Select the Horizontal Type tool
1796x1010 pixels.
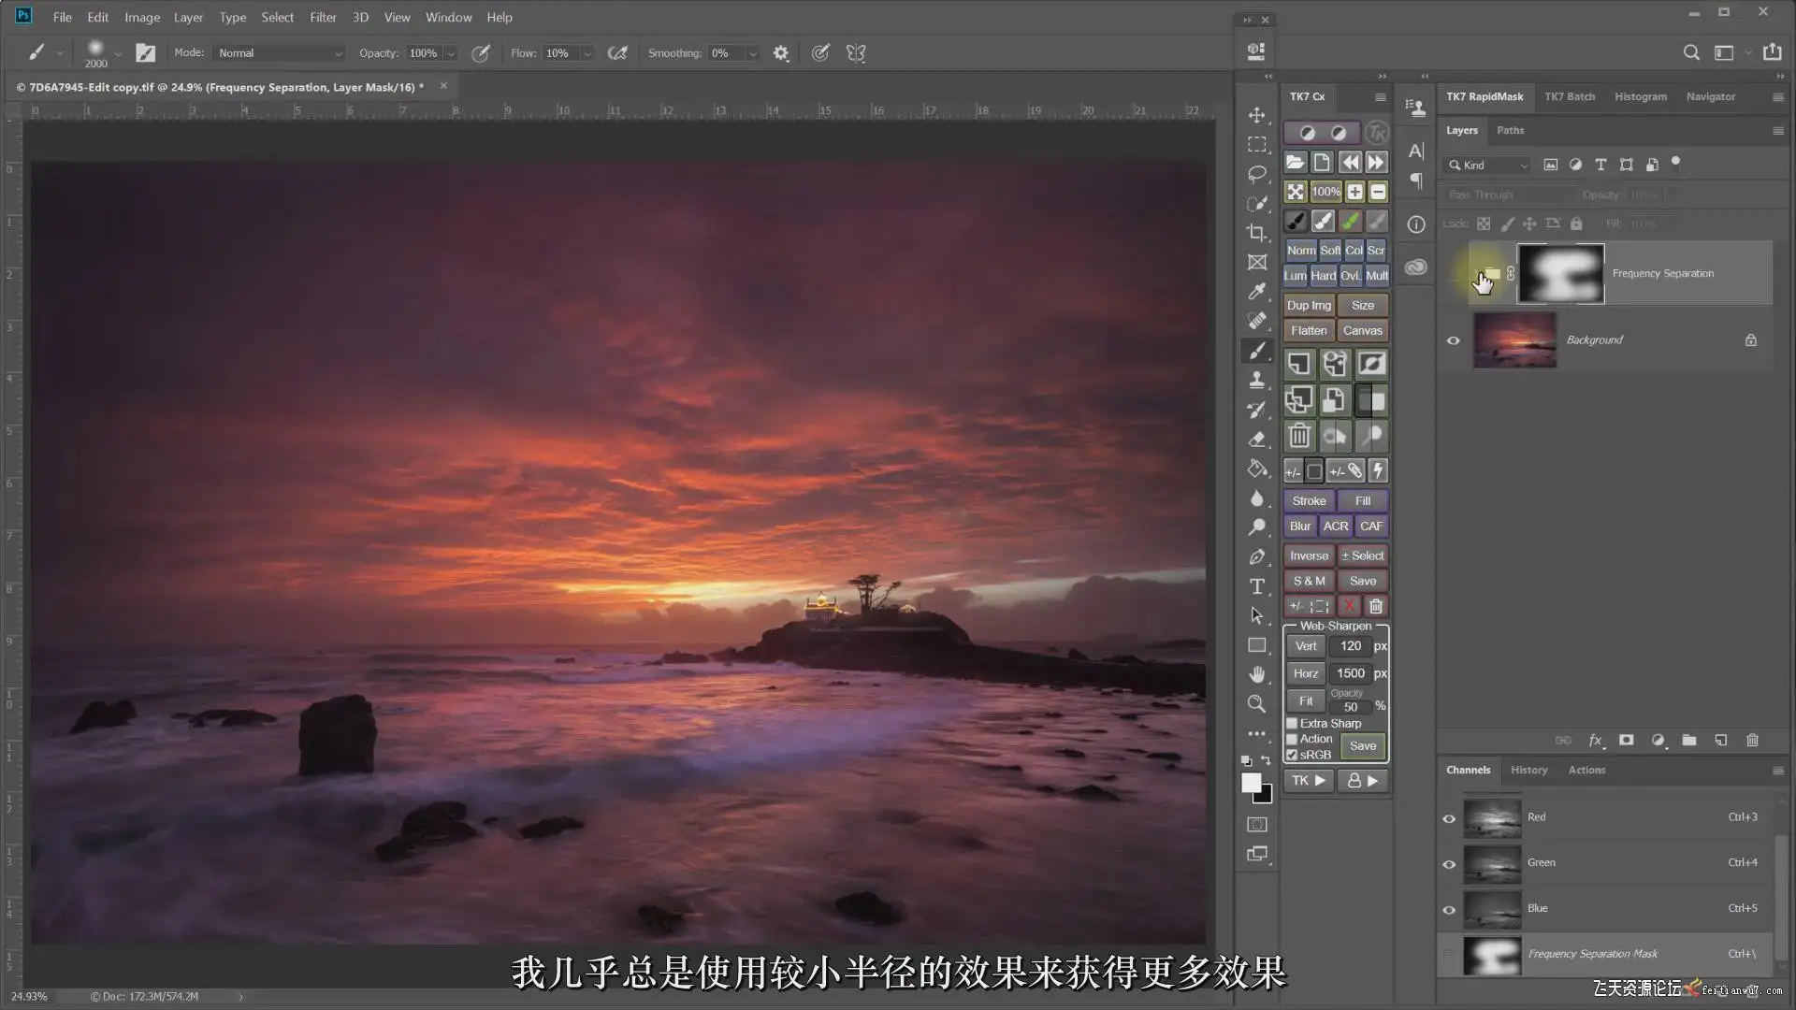pos(1257,586)
